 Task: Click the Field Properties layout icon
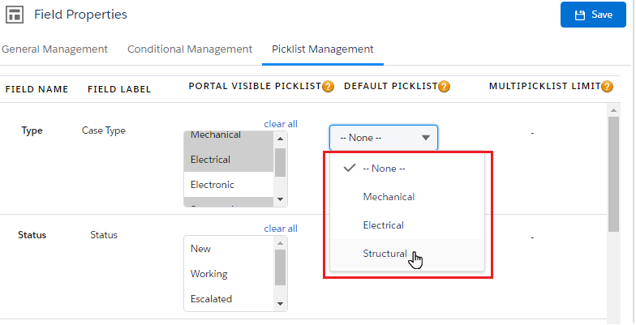[15, 15]
